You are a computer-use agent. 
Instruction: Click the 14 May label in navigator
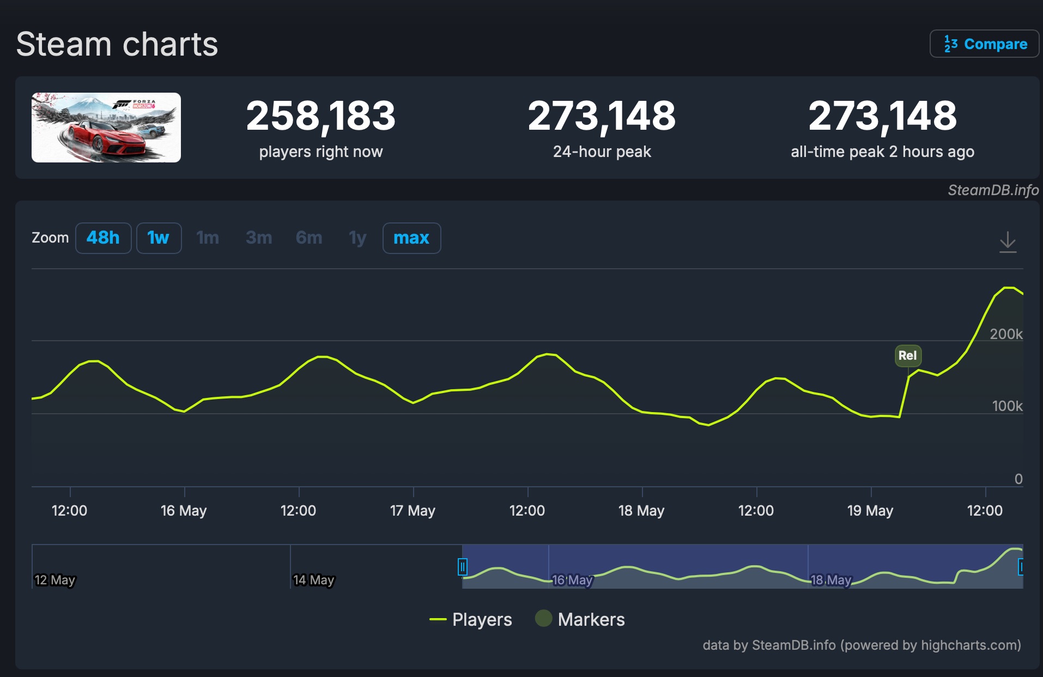313,580
